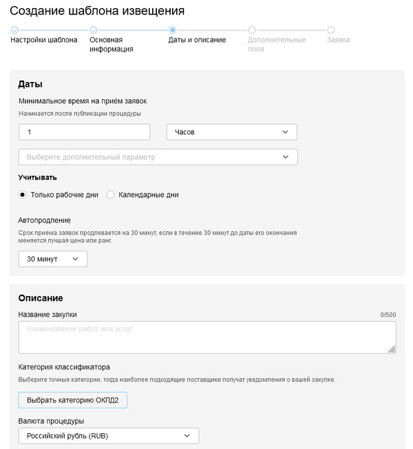Click the checkmark circle above "Основная информация"
This screenshot has width=413, height=449.
(94, 30)
